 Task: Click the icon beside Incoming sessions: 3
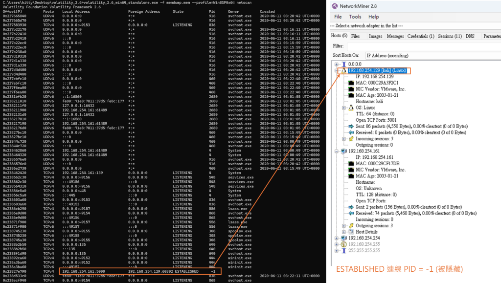tap(351, 139)
